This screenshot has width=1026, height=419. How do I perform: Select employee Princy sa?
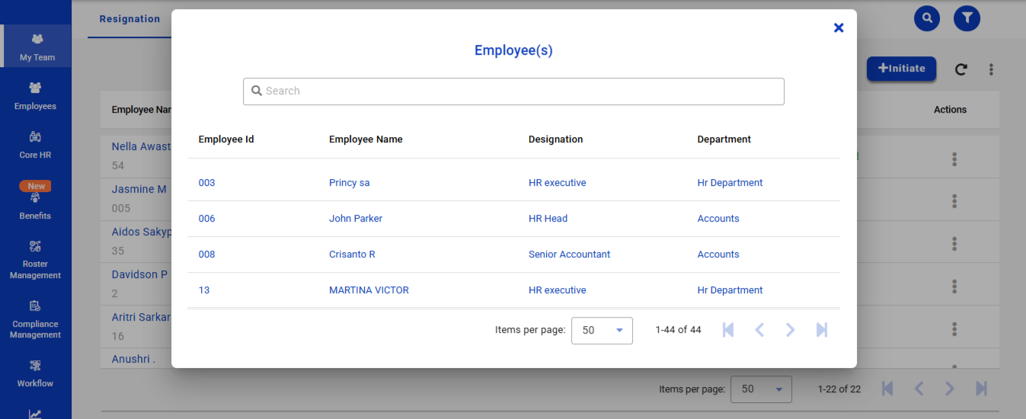349,183
